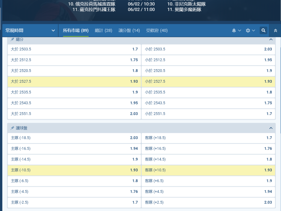Click 俄克拉荷馬城雷霆隊 team name
281x211 pixels.
95,4
